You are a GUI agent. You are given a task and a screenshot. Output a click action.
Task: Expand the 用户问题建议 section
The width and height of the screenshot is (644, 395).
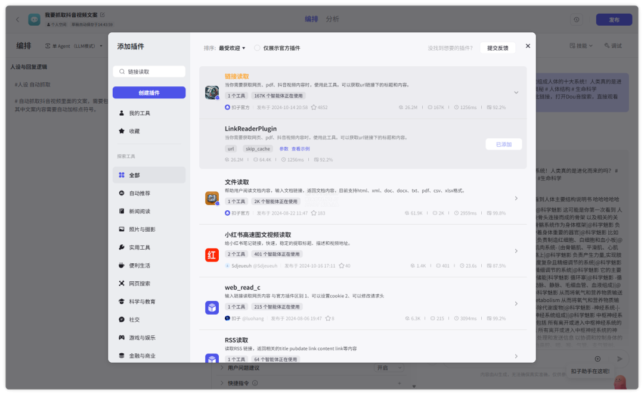coord(222,368)
